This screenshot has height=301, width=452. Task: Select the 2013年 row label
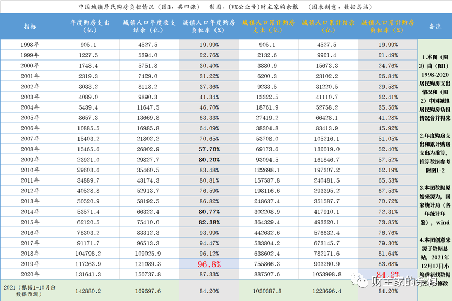click(30, 201)
